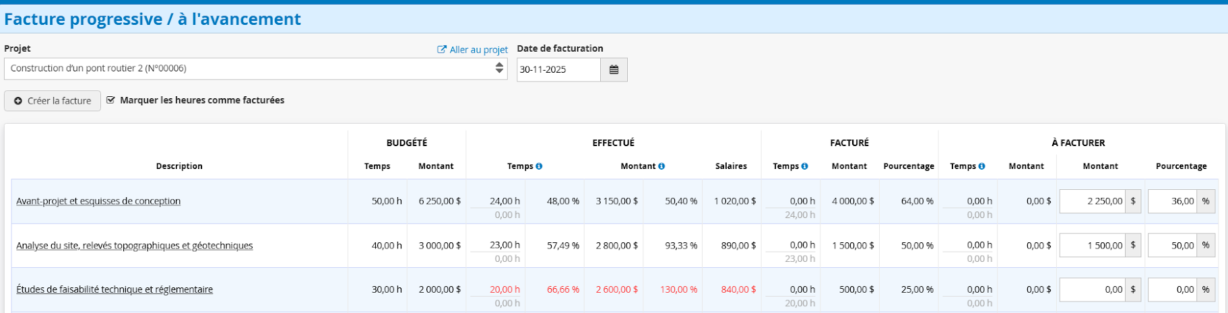
Task: Edit the 1 500,00 amount field for Analyse du site
Action: coord(1093,246)
